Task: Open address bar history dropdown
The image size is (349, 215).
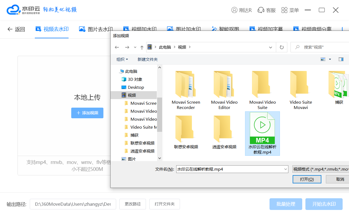Action: click(x=271, y=47)
